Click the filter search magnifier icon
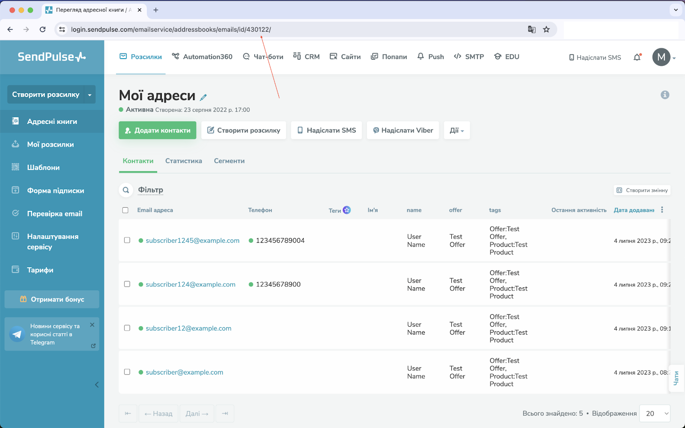 coord(126,190)
